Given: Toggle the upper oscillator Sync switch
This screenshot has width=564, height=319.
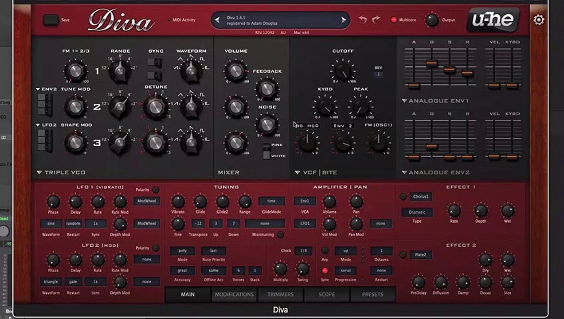Looking at the screenshot, I should [154, 62].
